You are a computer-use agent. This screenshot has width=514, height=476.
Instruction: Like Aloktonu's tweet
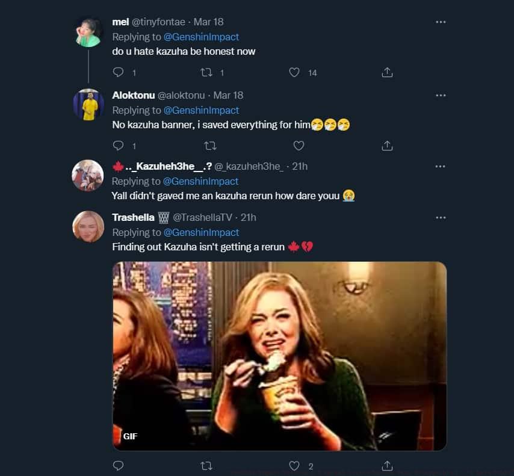coord(299,146)
